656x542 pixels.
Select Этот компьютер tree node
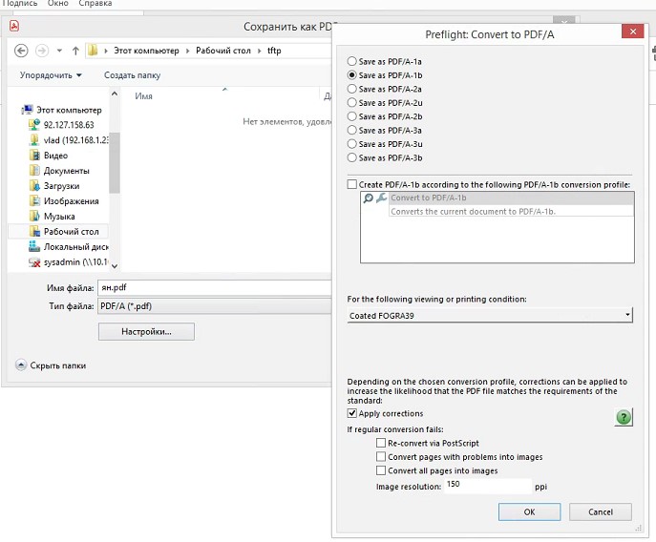click(x=62, y=110)
